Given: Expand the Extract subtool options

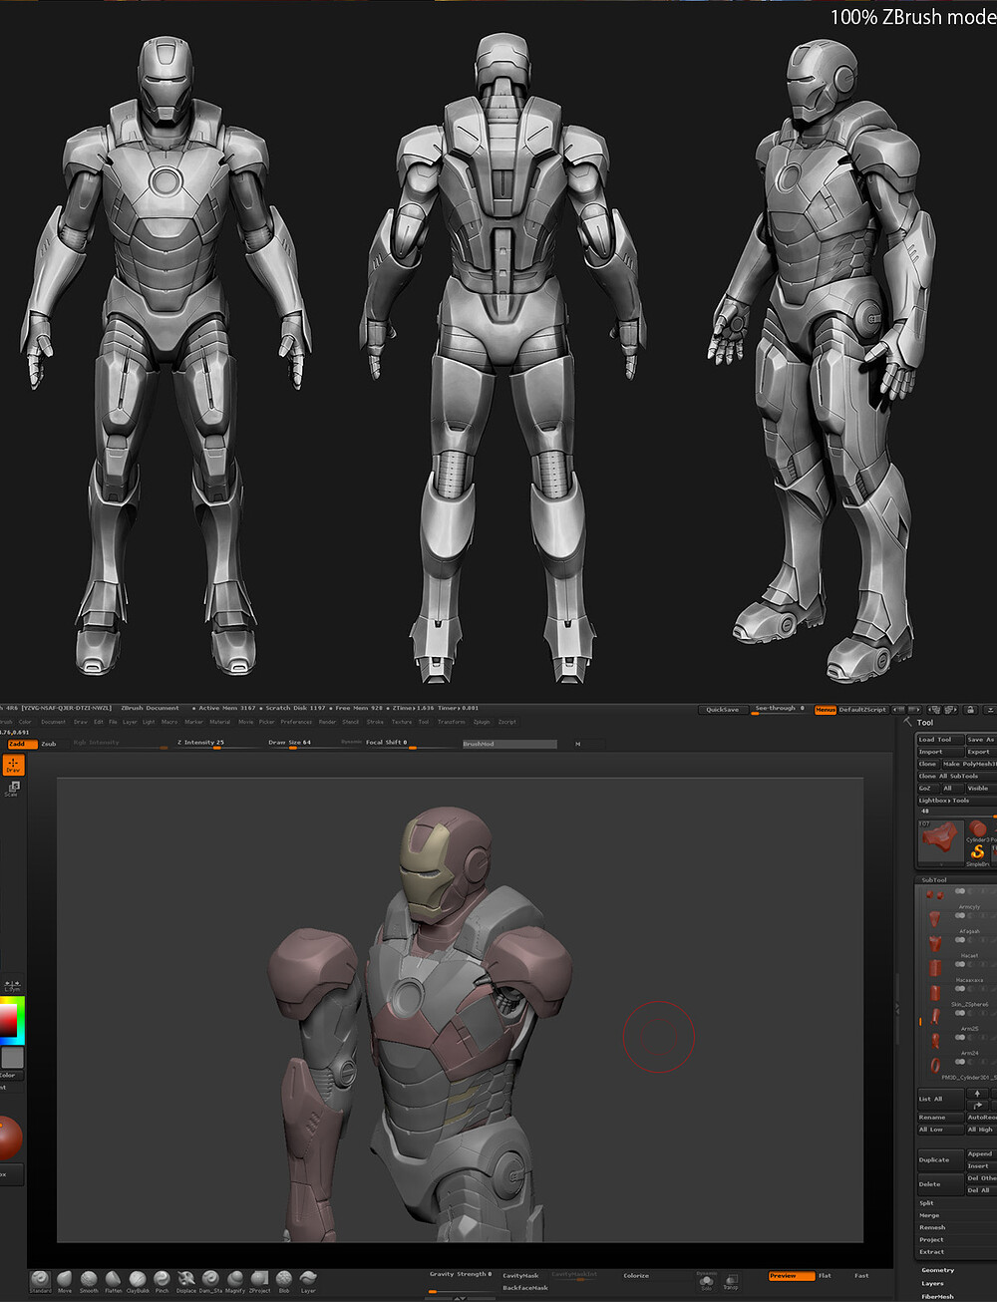Looking at the screenshot, I should pos(932,1251).
